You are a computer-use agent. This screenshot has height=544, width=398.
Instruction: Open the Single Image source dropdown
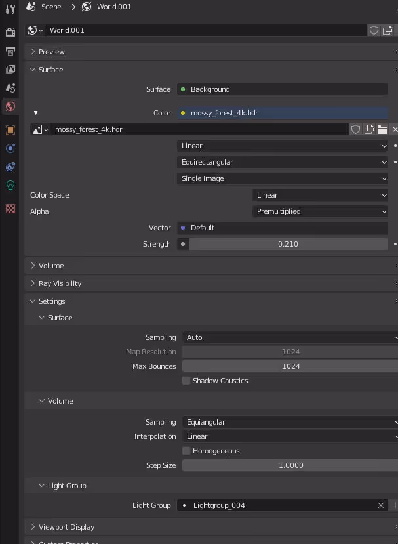(x=283, y=178)
